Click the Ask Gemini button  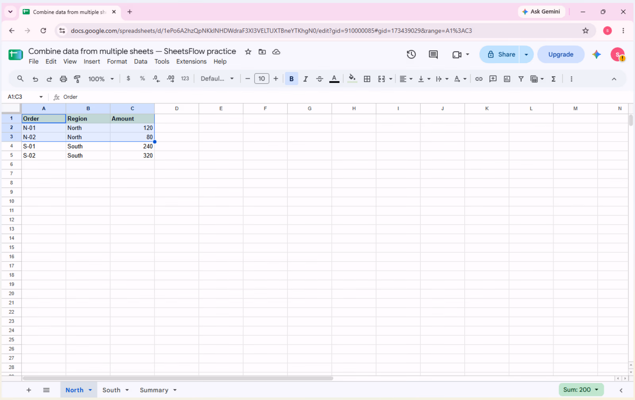pos(541,12)
